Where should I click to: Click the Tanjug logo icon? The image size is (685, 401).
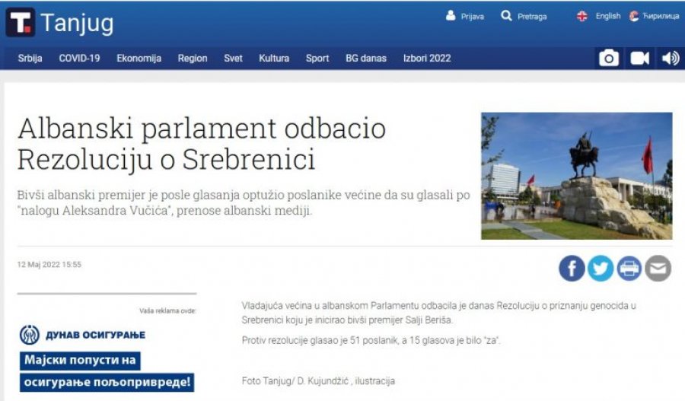coord(21,23)
